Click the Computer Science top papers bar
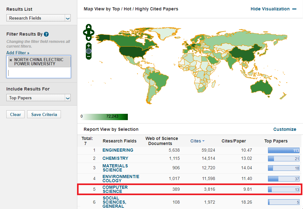 [283, 189]
